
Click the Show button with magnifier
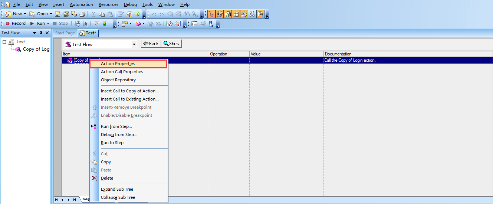tap(171, 44)
